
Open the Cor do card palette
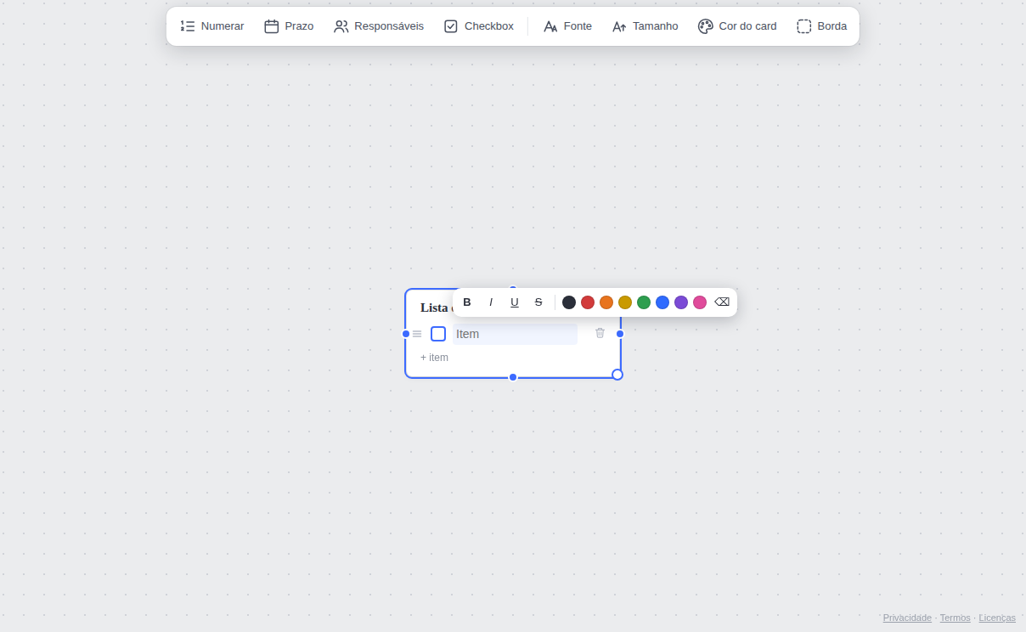(x=737, y=26)
